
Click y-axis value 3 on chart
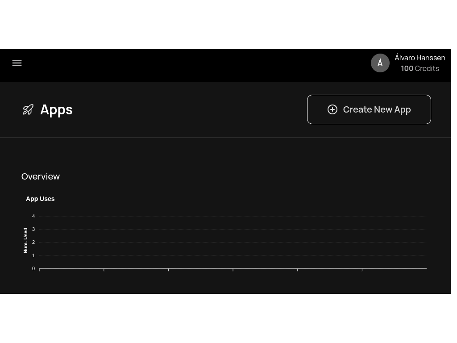pos(33,229)
